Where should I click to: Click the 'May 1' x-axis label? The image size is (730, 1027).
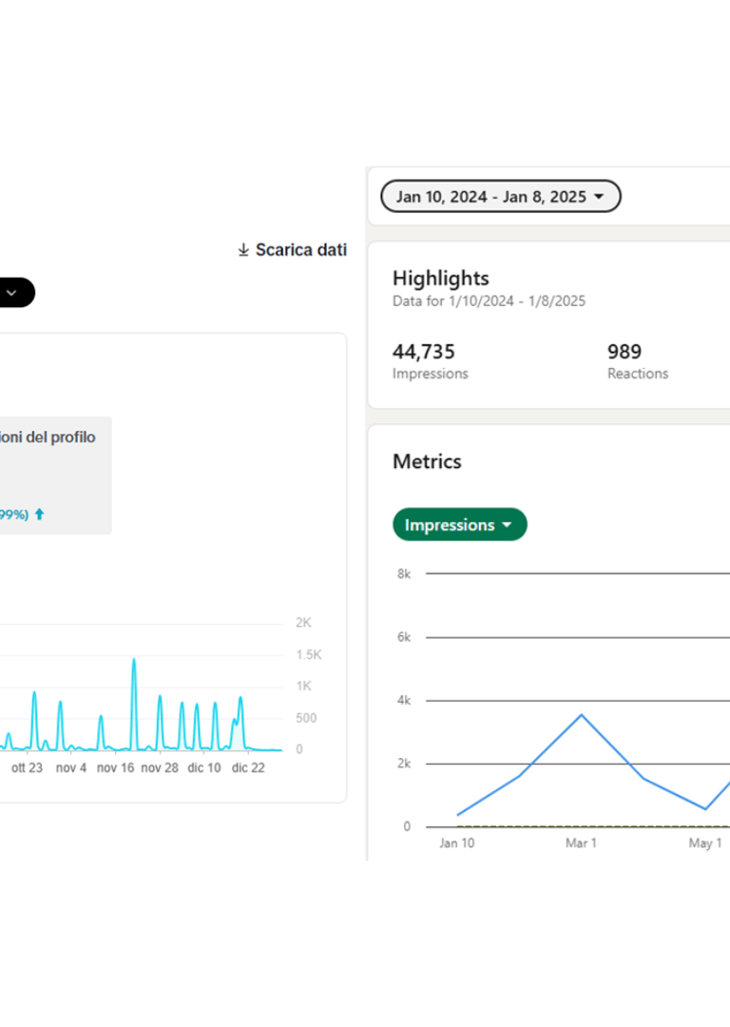click(704, 843)
